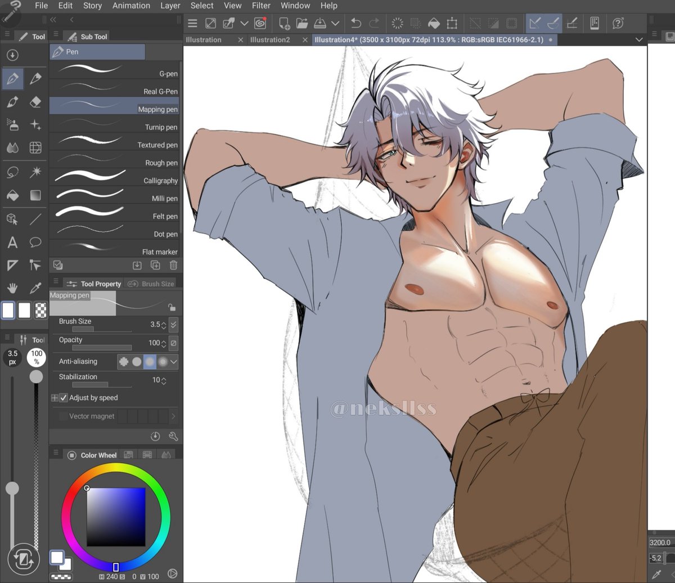The height and width of the screenshot is (583, 675).
Task: Select the Eyedropper tool in tool palette
Action: click(x=35, y=288)
